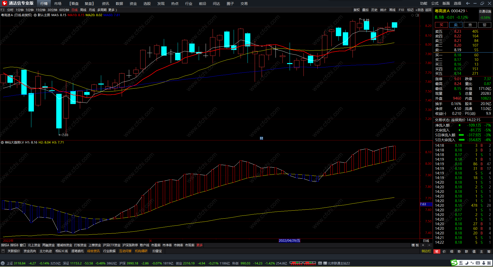Screen dimensions: 493x267
Task: Click the MA10 red line legend
Action: click(x=76, y=15)
